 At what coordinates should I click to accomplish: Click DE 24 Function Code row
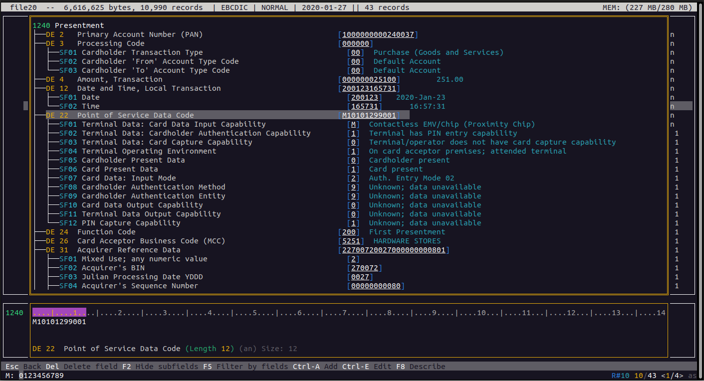106,232
